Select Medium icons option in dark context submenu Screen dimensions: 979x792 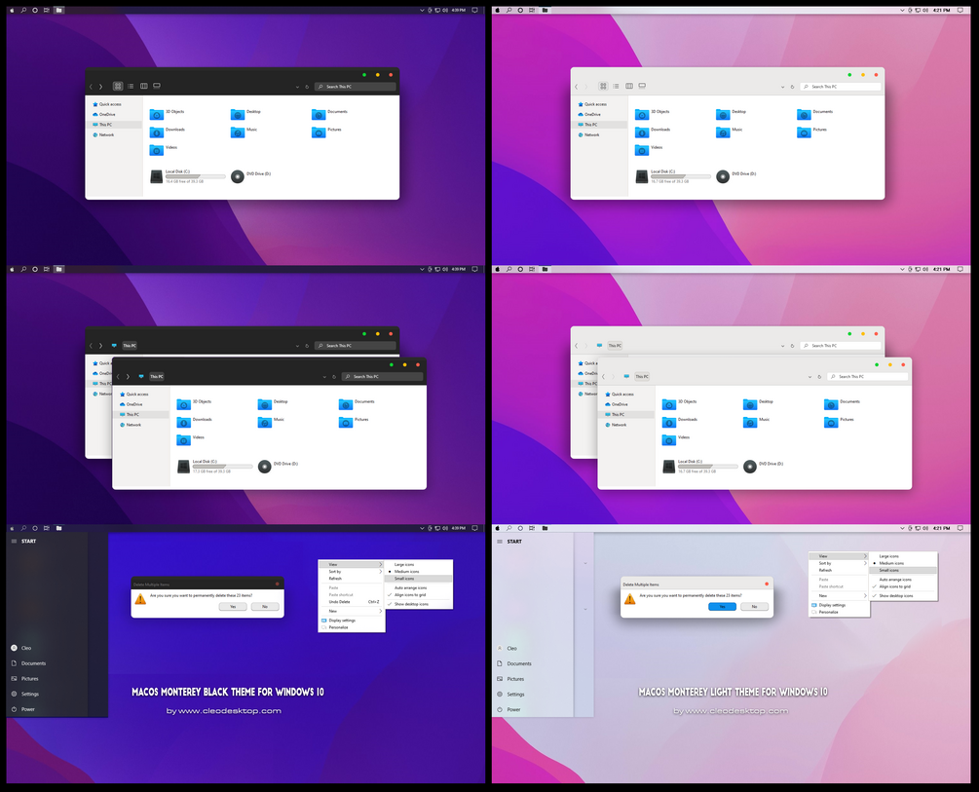coord(418,572)
